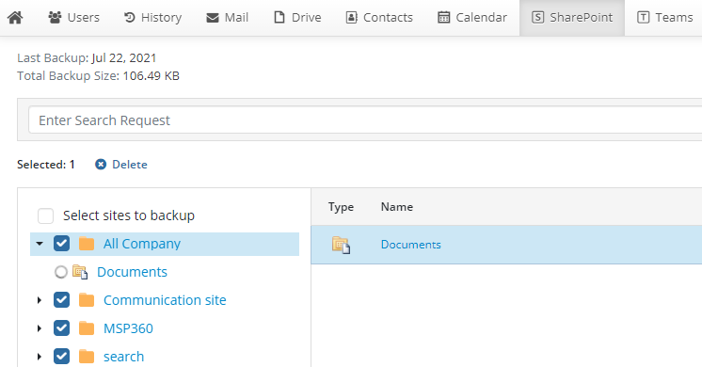This screenshot has height=367, width=702.
Task: Click the search folder icon
Action: 87,357
